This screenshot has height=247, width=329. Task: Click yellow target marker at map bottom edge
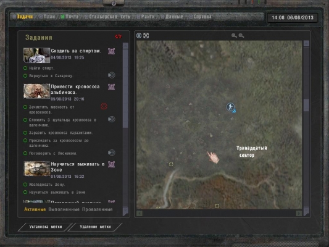point(217,206)
